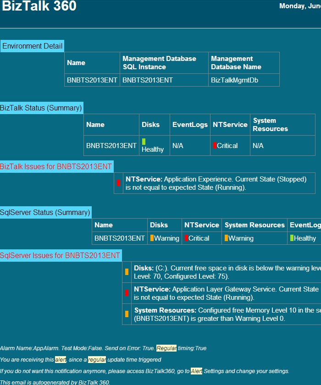Image resolution: width=321 pixels, height=385 pixels.
Task: Click the BizTalkMgmtDb database name cell
Action: tap(234, 80)
